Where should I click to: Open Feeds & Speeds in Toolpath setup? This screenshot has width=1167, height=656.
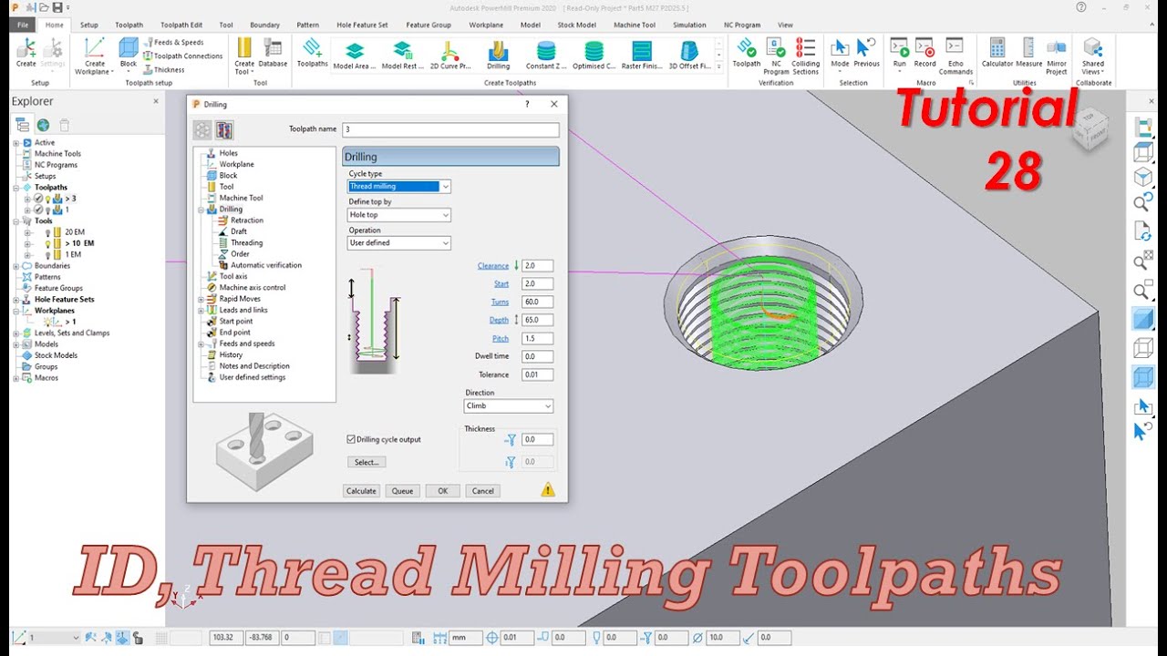coord(173,42)
